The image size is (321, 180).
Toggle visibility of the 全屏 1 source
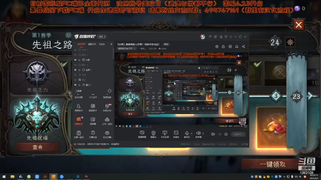pyautogui.click(x=75, y=70)
